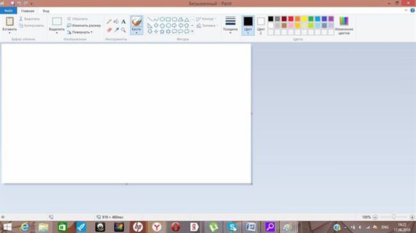
Task: Open the Outline (Контур) dropdown
Action: pos(207,19)
